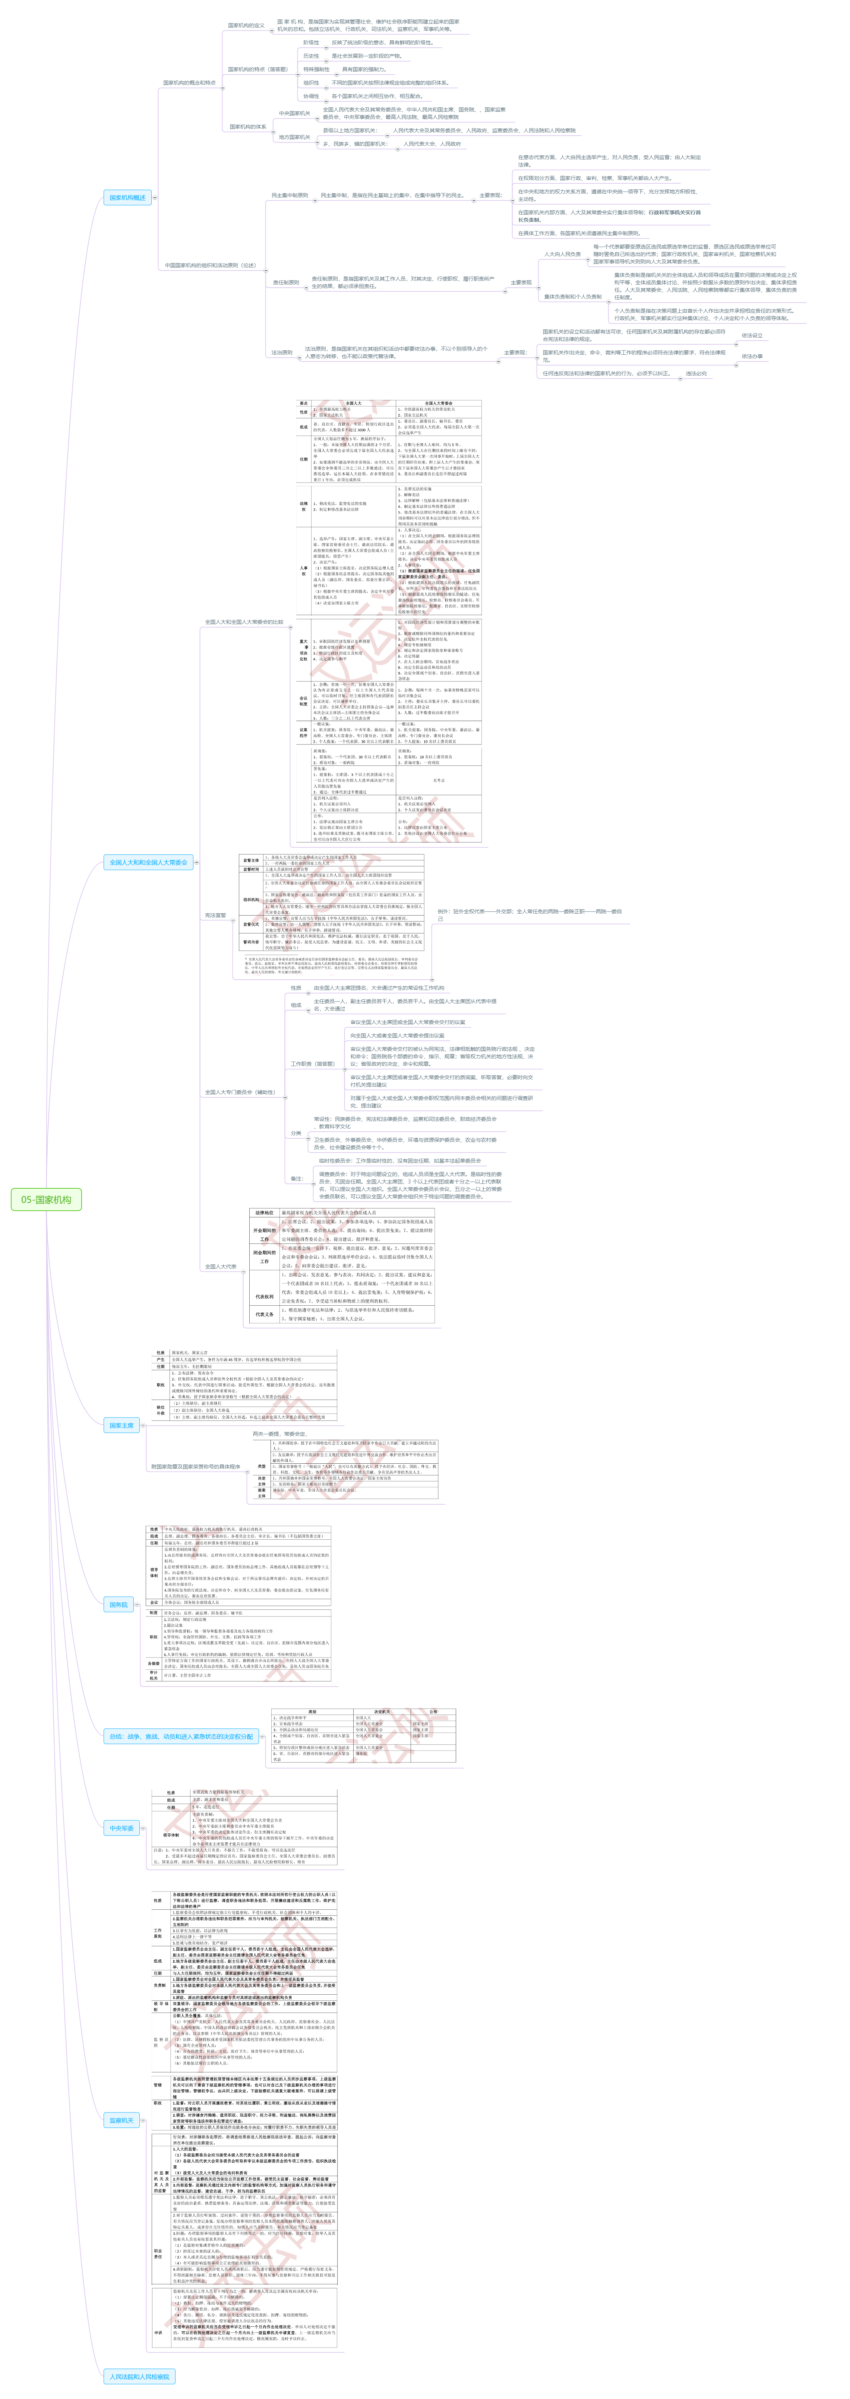Click the 协调性 characteristic node

pos(311,96)
